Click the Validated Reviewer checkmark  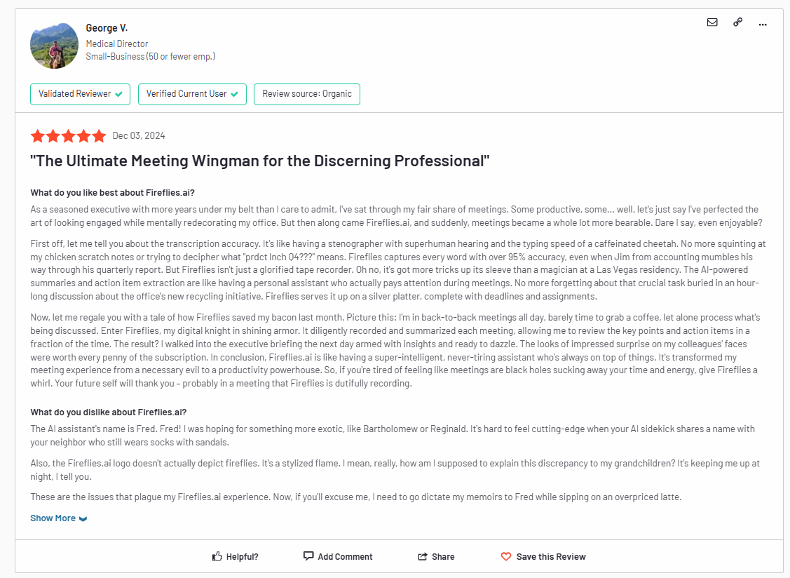119,94
